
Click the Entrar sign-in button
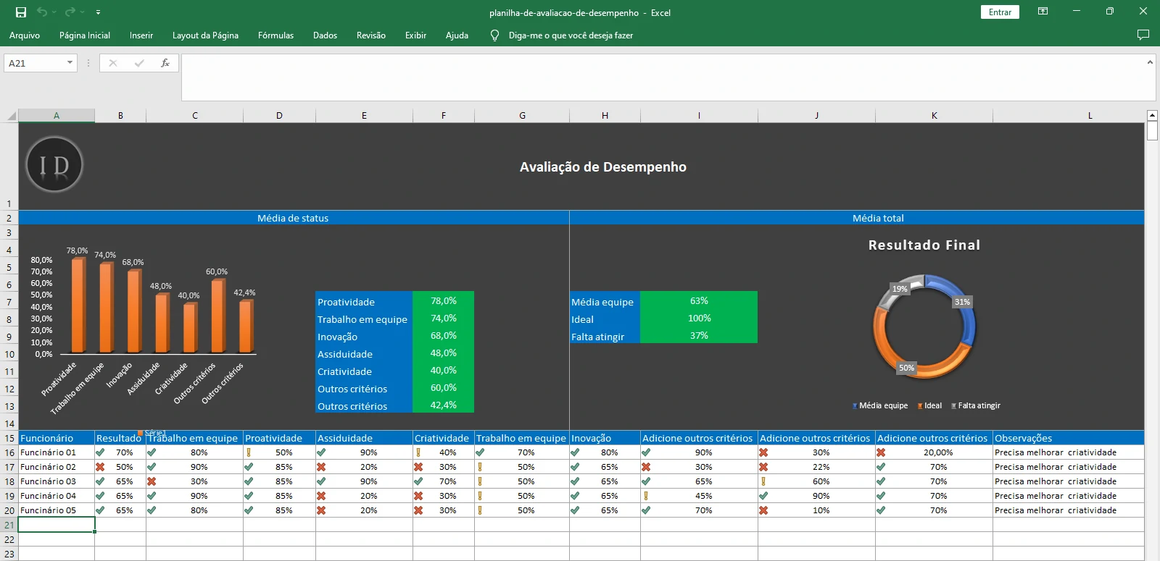tap(1000, 12)
